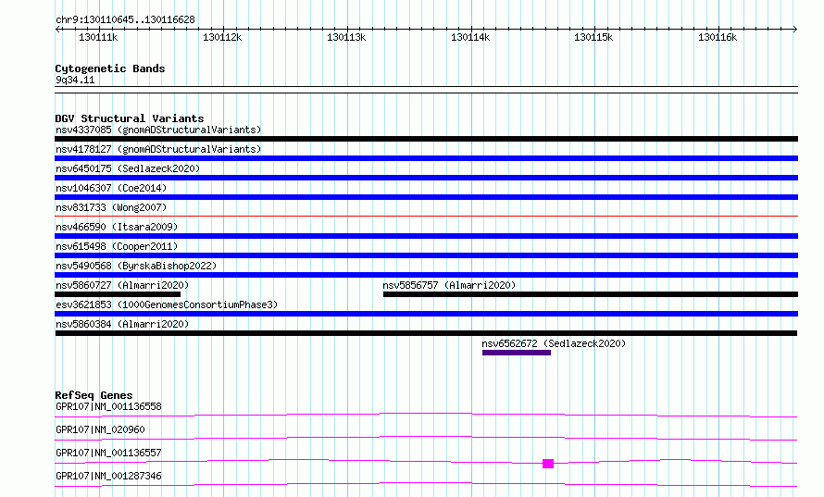Open the GPR107|NM_001287346 transcript label
This screenshot has width=824, height=497.
point(108,476)
